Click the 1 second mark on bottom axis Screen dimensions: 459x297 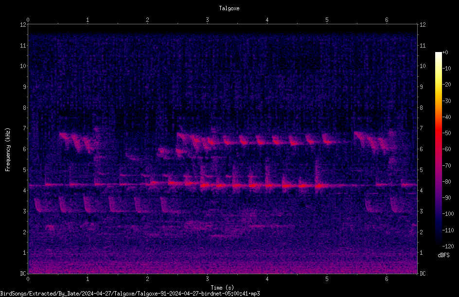click(88, 279)
